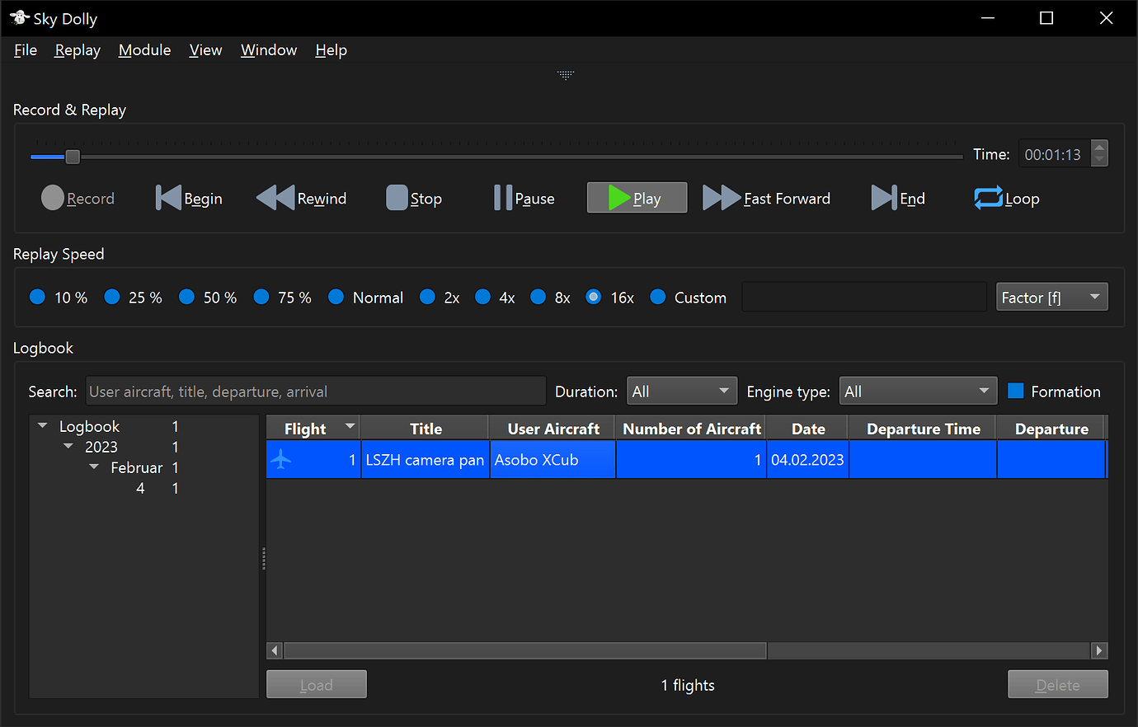The height and width of the screenshot is (727, 1138).
Task: Open the Engine type dropdown
Action: (x=918, y=390)
